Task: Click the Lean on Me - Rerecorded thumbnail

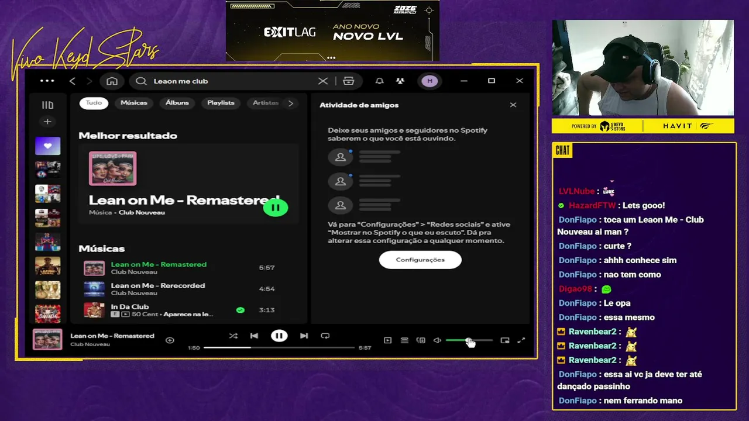Action: click(x=94, y=289)
